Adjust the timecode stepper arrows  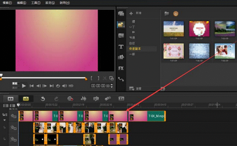(112, 86)
